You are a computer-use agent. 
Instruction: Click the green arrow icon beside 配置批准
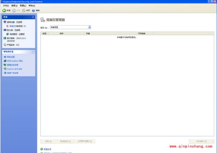42,149
